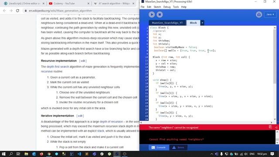Copy the error message with status bar icon
This screenshot has width=279, height=157.
click(x=270, y=127)
